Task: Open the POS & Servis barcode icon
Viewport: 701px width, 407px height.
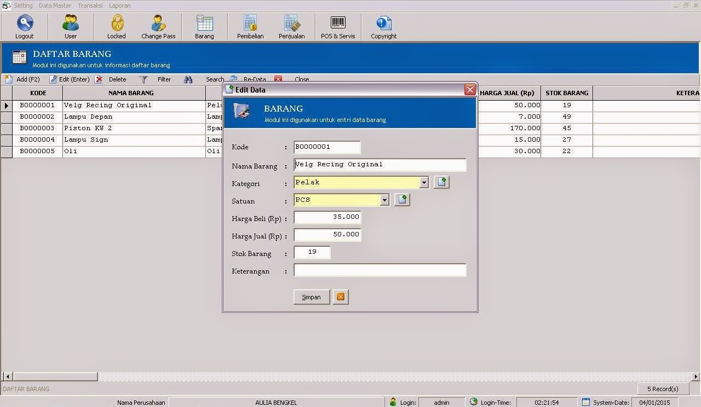Action: coord(338,22)
